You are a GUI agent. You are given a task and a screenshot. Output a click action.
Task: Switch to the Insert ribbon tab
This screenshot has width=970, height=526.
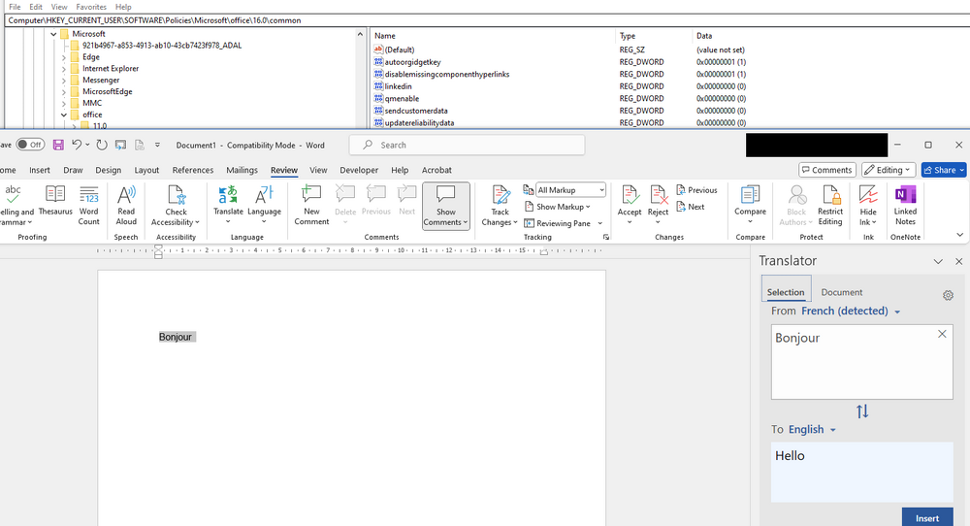[40, 170]
